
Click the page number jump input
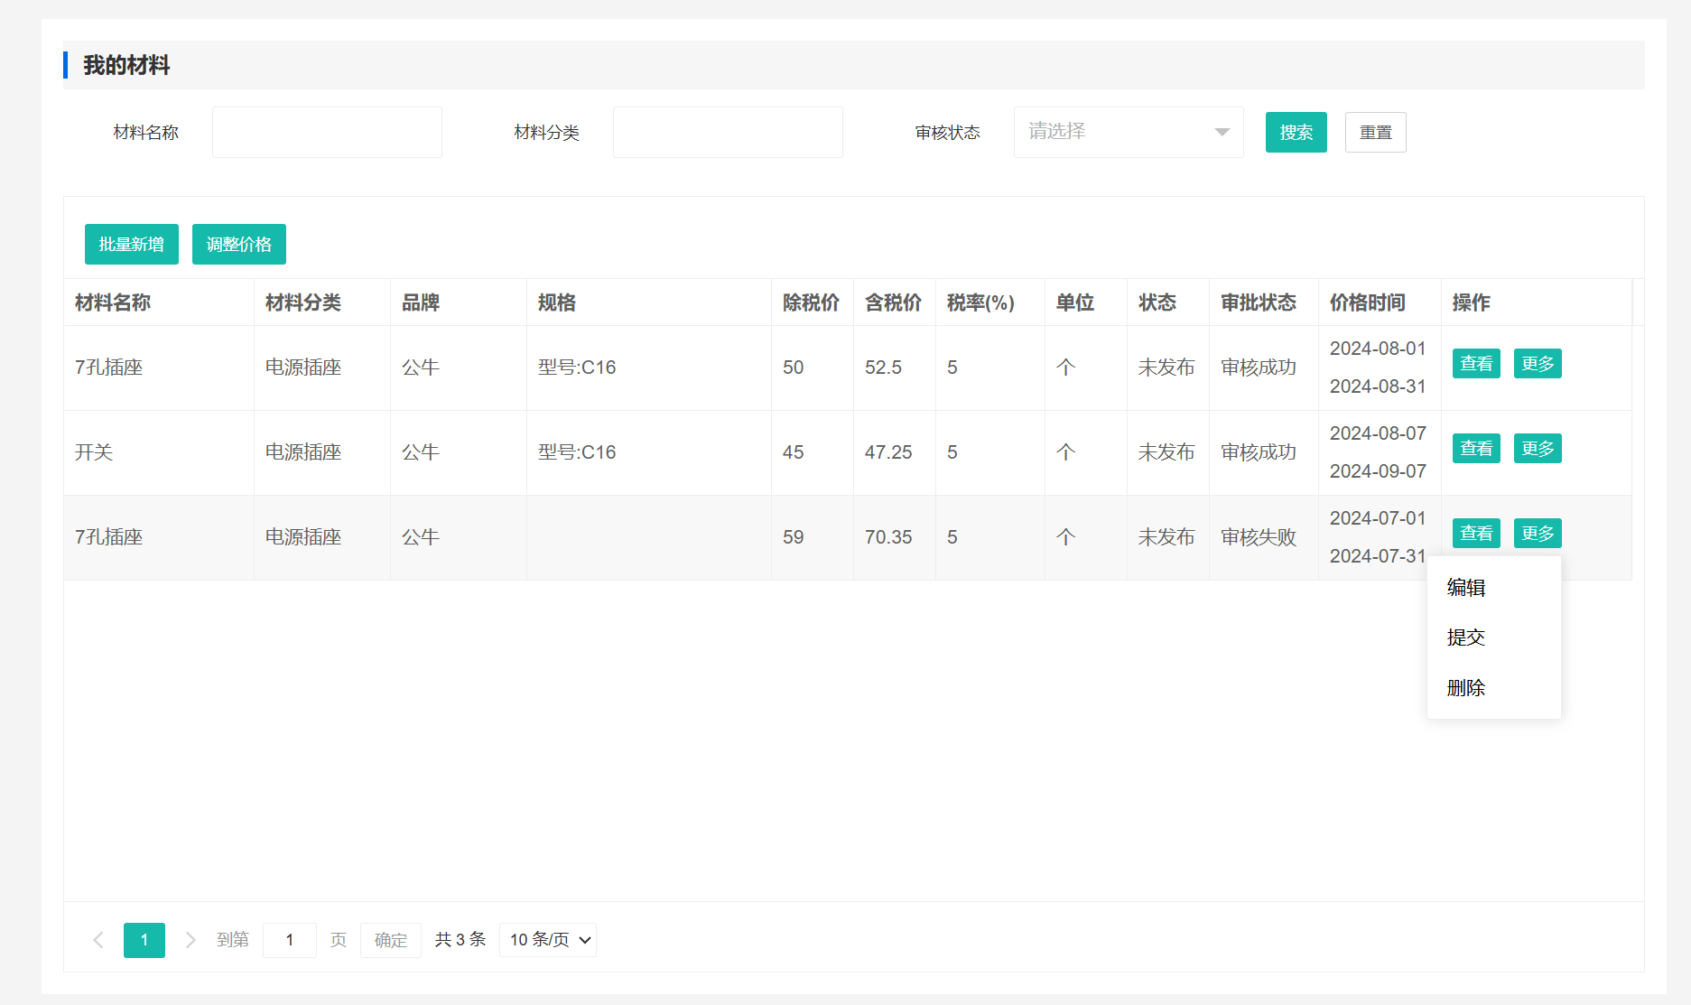coord(290,940)
